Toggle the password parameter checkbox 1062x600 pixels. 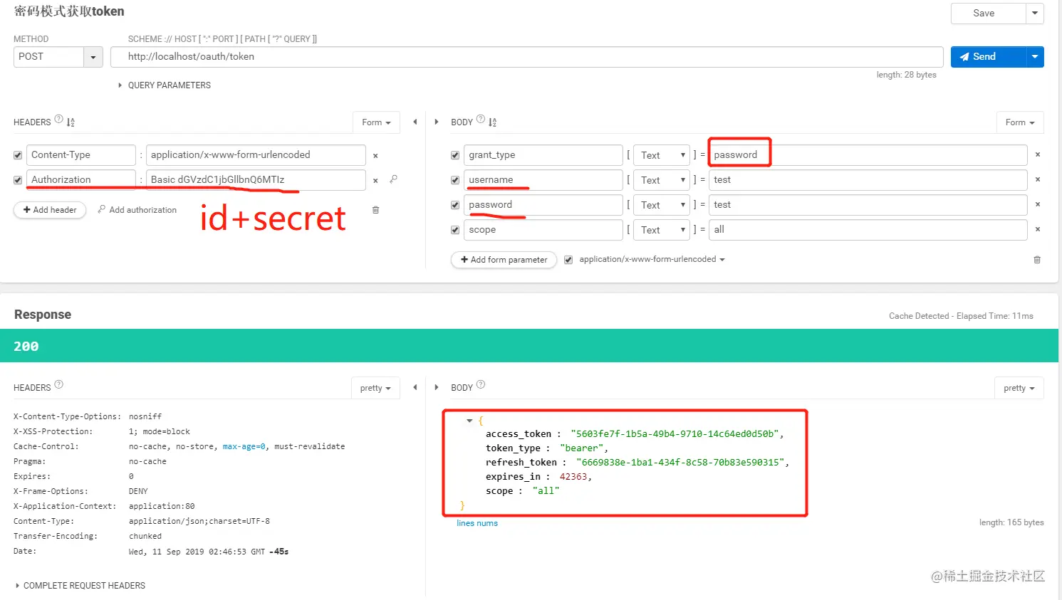click(x=455, y=205)
